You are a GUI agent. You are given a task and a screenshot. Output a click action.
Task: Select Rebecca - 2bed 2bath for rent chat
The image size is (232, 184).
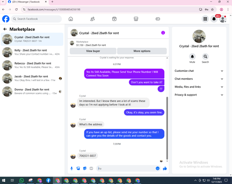click(x=32, y=65)
